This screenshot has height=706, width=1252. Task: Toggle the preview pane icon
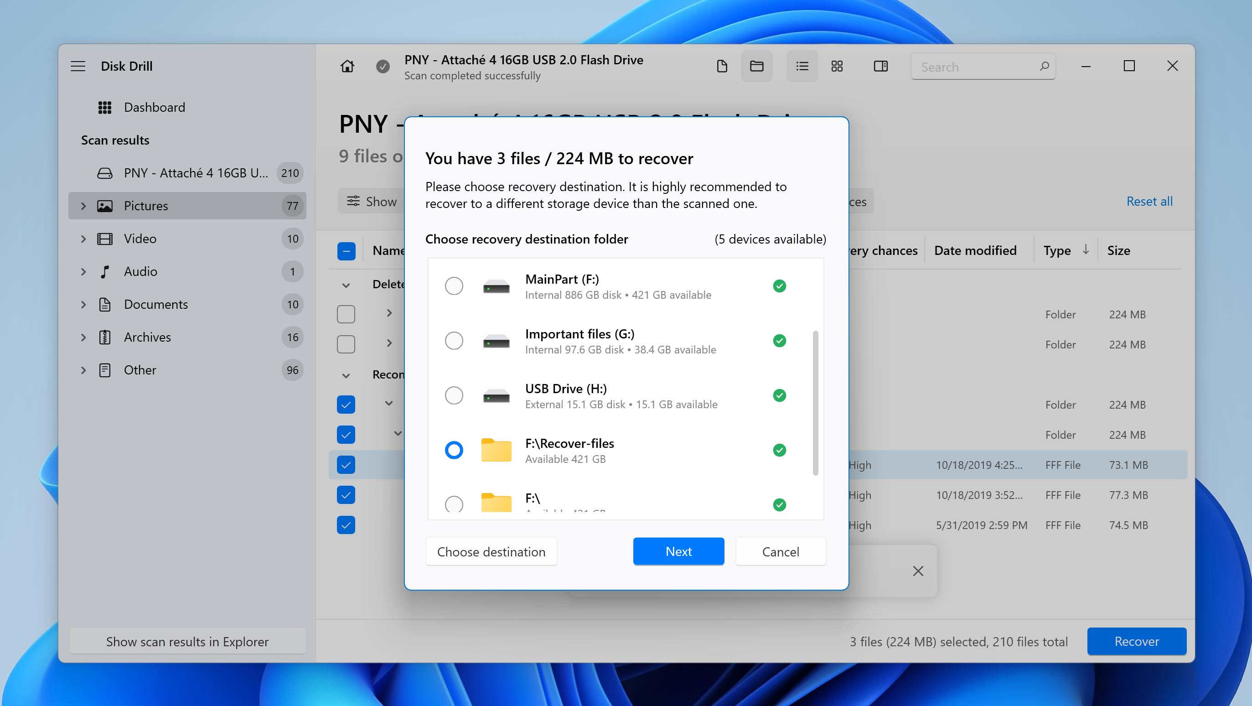(881, 66)
